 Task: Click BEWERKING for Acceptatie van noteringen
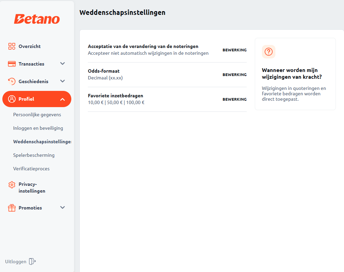[x=235, y=50]
